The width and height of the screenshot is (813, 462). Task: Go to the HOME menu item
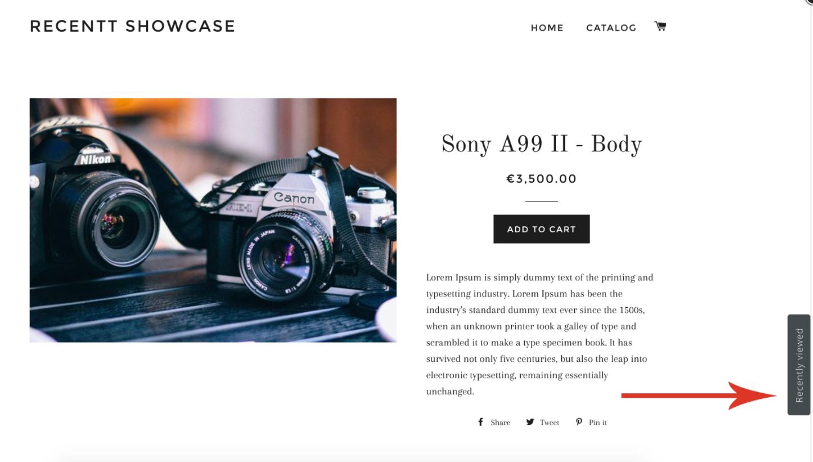(x=547, y=28)
